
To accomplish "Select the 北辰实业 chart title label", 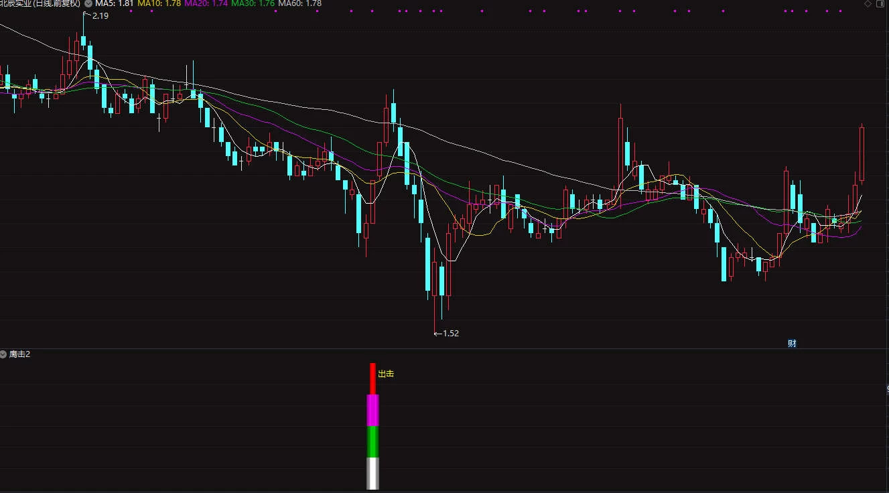I will (x=40, y=3).
